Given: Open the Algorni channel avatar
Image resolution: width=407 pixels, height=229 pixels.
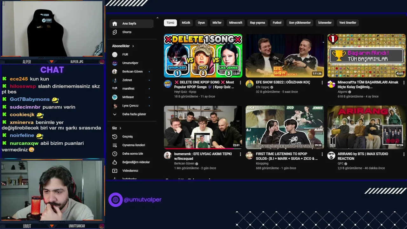Looking at the screenshot, I should [x=331, y=84].
